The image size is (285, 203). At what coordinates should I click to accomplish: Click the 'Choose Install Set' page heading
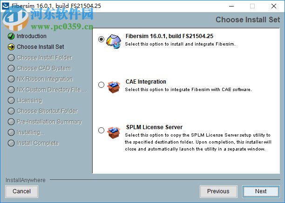[x=248, y=20]
